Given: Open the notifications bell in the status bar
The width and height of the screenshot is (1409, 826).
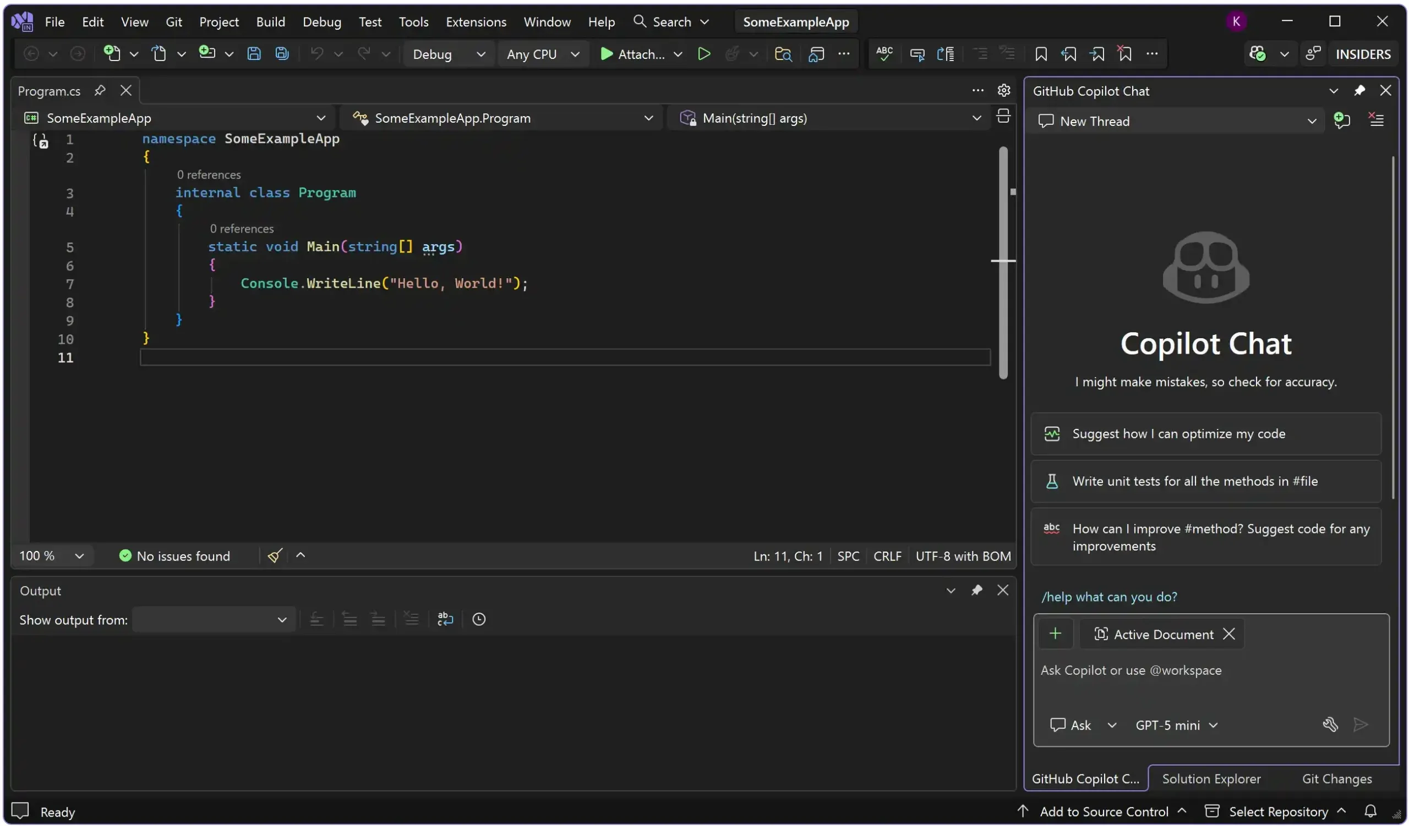Looking at the screenshot, I should (1370, 811).
